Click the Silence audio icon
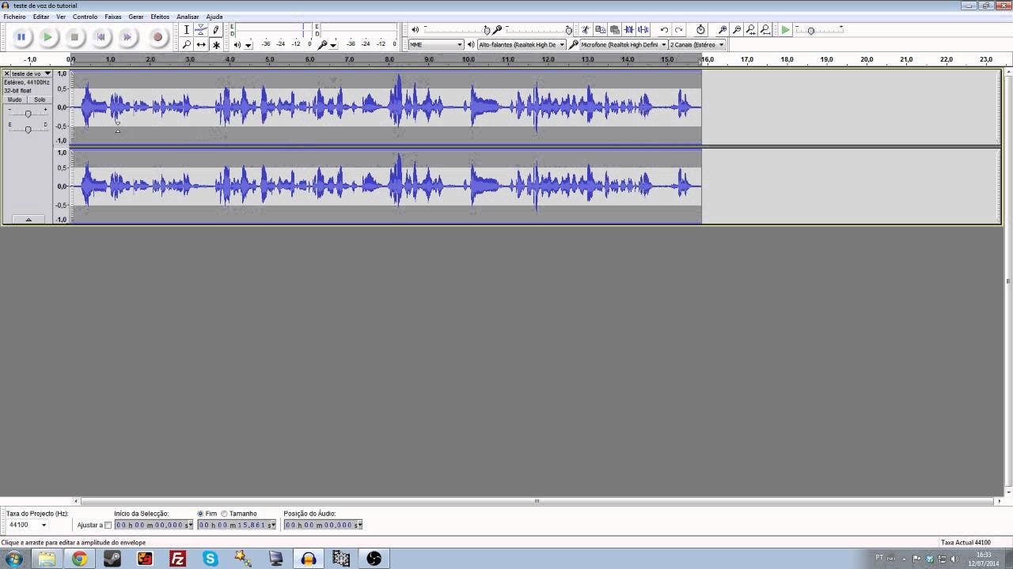The image size is (1013, 569). pyautogui.click(x=643, y=30)
